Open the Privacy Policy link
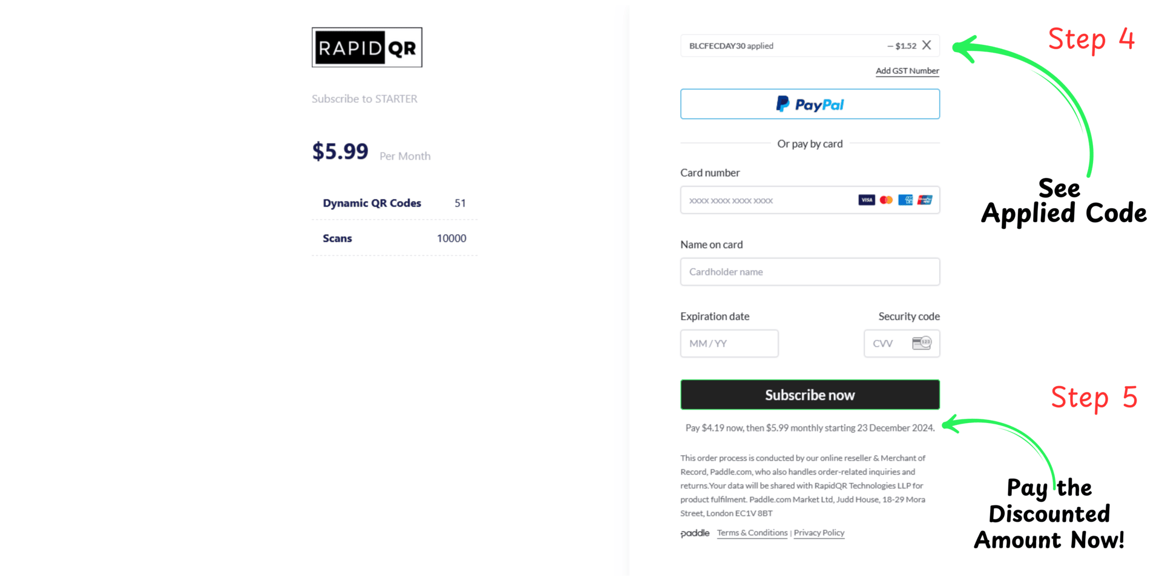The height and width of the screenshot is (581, 1162). point(819,533)
